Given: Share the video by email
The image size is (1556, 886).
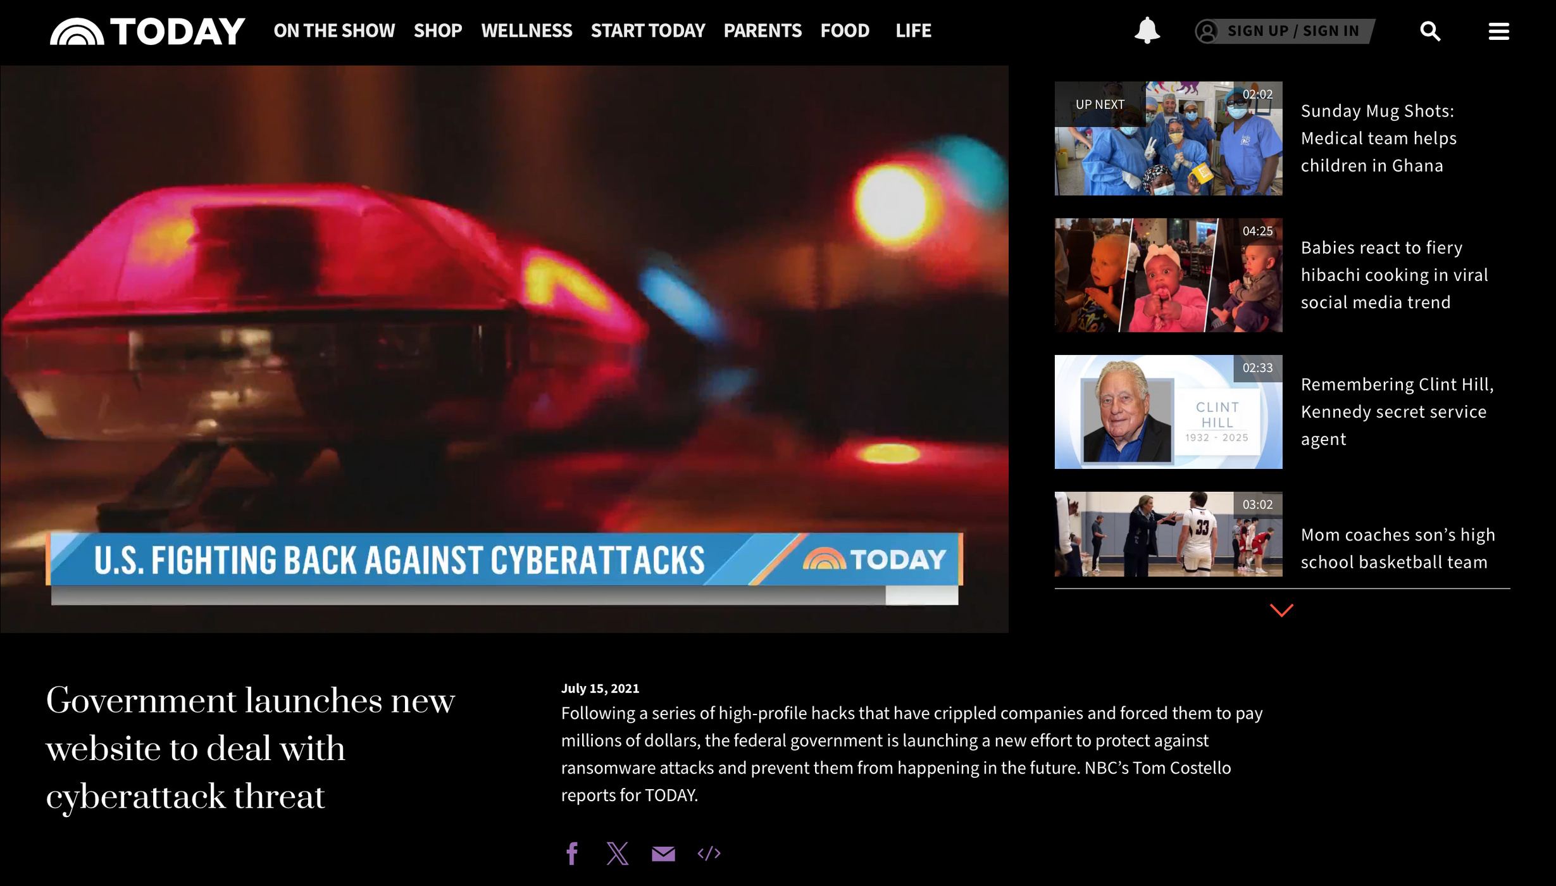Looking at the screenshot, I should click(x=663, y=854).
